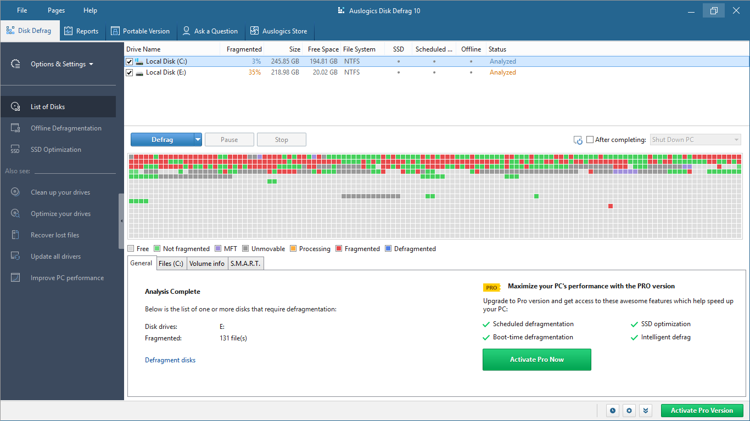
Task: Click the Local Disk (E:) drive icon
Action: click(139, 72)
